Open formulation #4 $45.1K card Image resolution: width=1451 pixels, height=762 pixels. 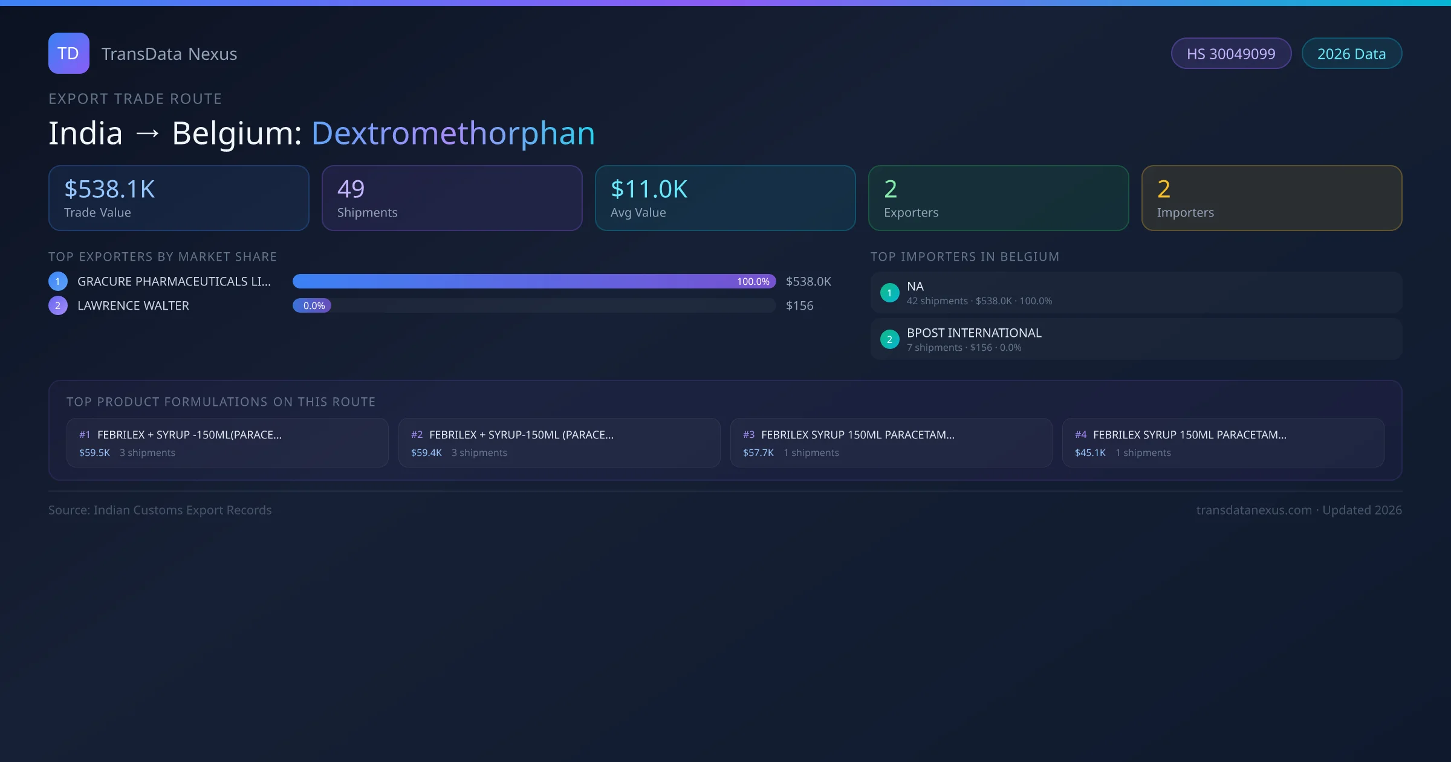(x=1222, y=443)
